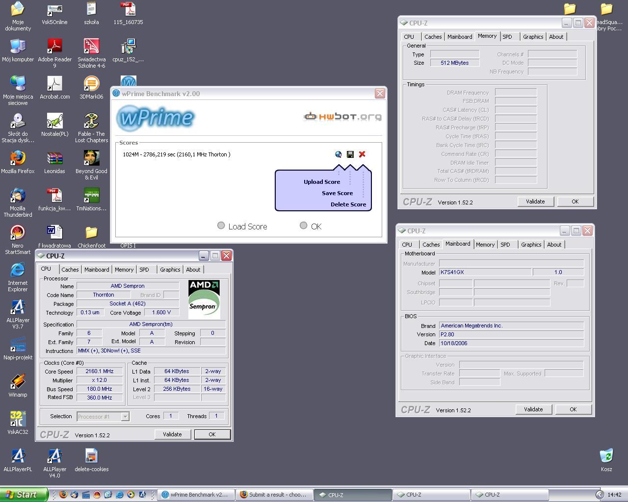The width and height of the screenshot is (628, 502).
Task: Open the Mozilla Firefox desktop icon
Action: pos(18,162)
